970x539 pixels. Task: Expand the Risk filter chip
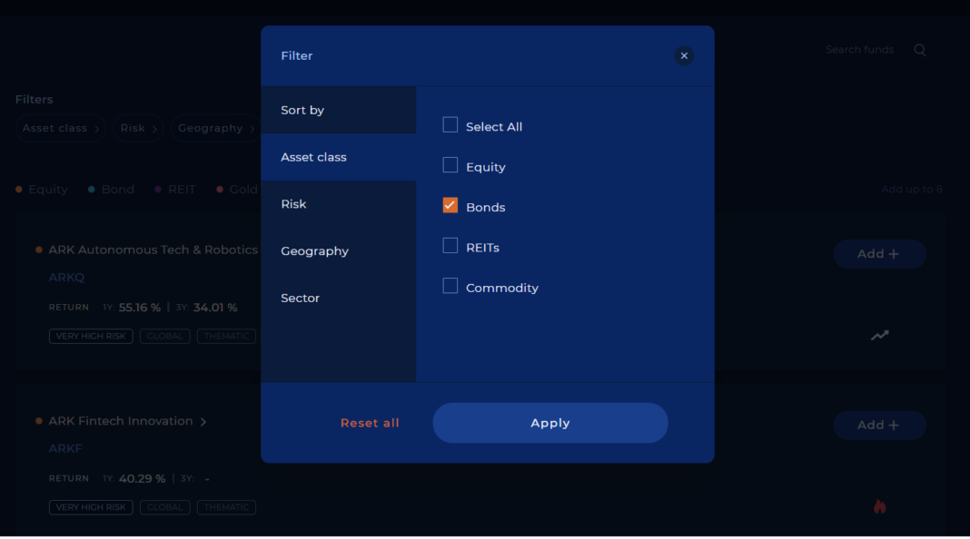(x=137, y=128)
